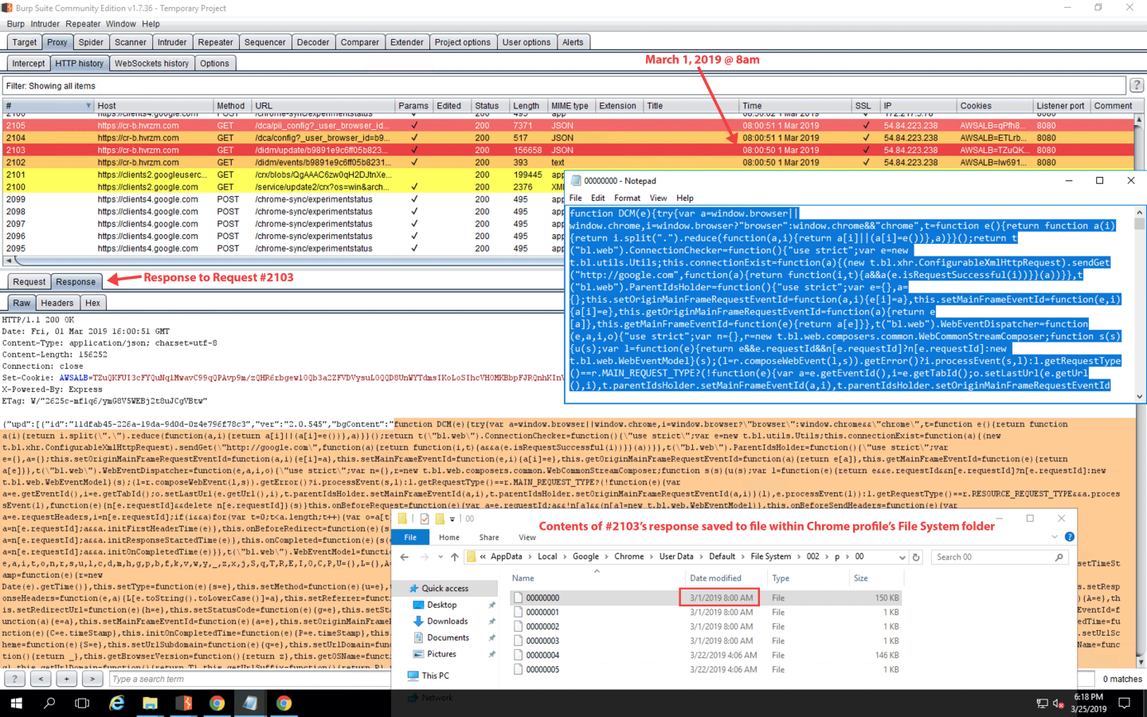Screen dimensions: 1147x717
Task: Click the Headers response view tab
Action: [57, 303]
